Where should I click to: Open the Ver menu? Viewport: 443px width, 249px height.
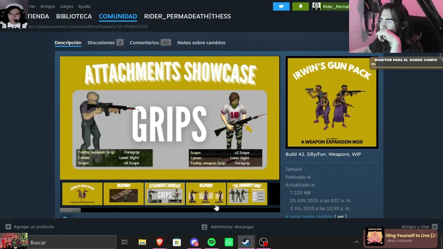click(32, 6)
